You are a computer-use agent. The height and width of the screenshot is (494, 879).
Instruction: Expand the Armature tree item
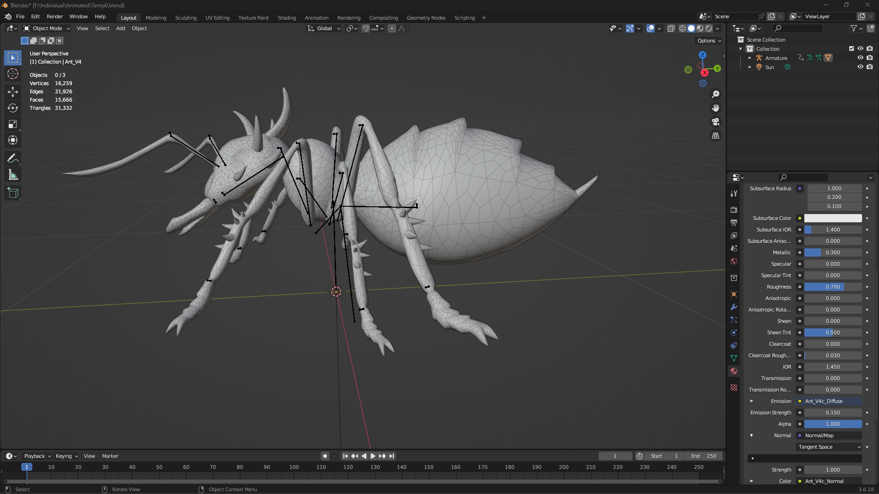coord(749,58)
